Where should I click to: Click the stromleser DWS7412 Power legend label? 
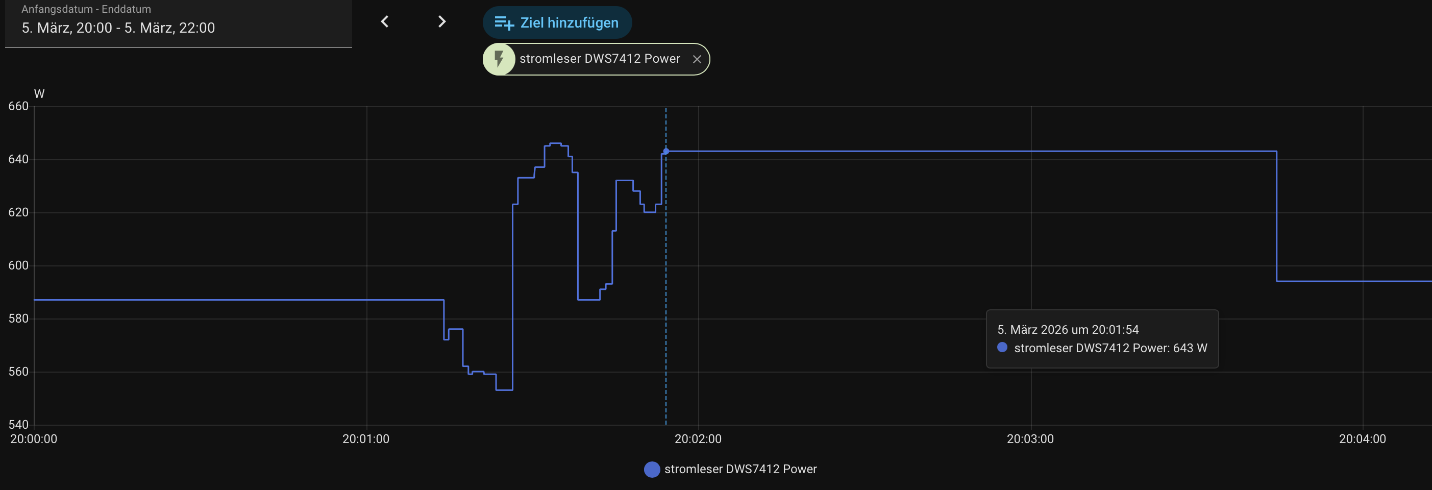(740, 470)
